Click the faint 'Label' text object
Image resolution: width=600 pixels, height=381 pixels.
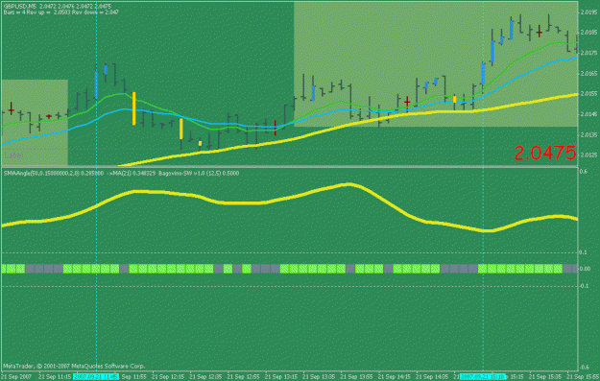pos(13,155)
